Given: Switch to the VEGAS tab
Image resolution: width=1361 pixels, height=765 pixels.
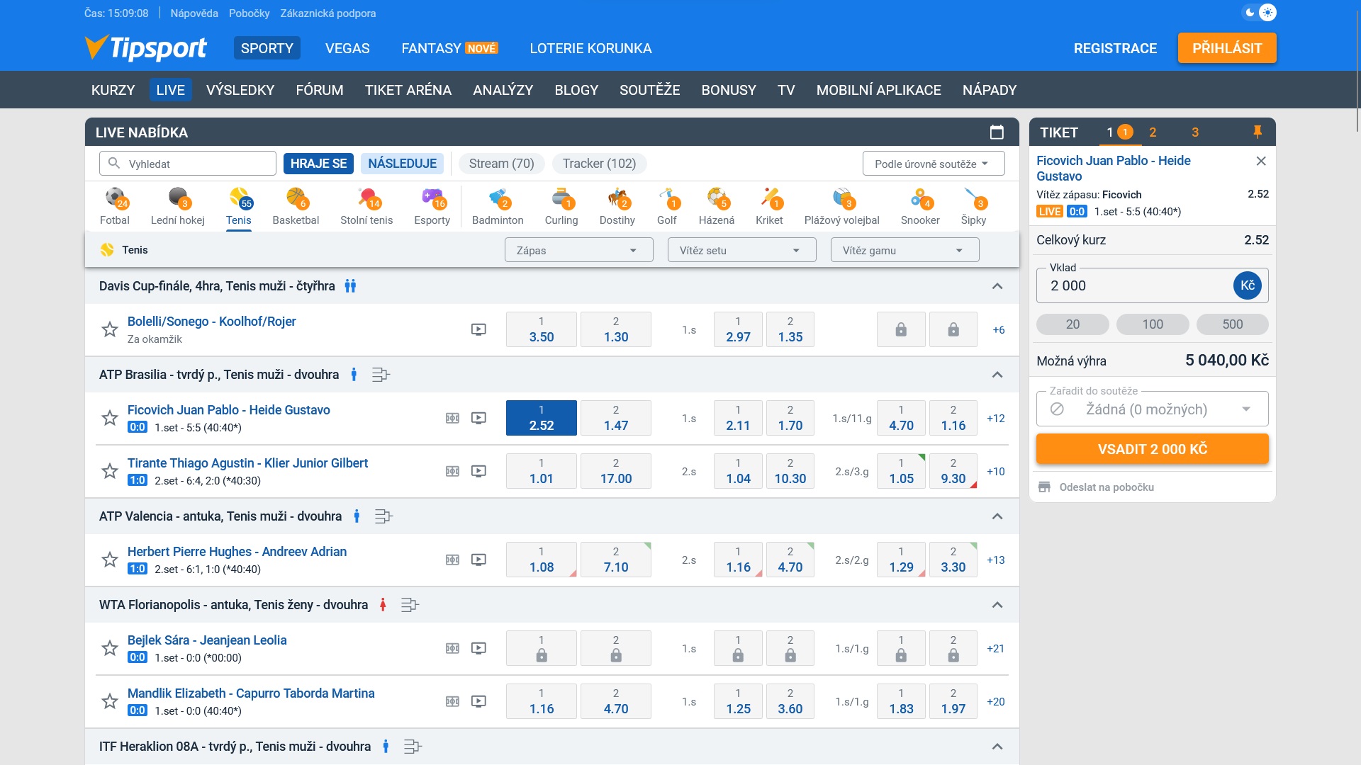Looking at the screenshot, I should tap(347, 48).
